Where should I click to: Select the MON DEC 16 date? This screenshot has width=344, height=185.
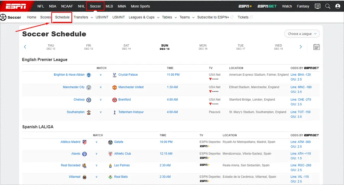tap(203, 47)
